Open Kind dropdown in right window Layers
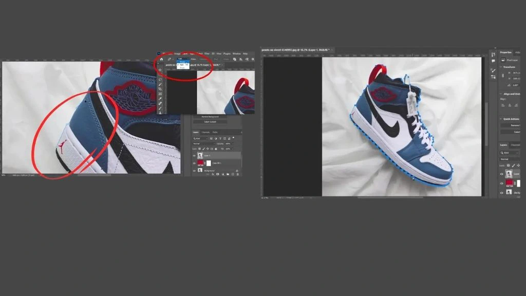The image size is (526, 296). pos(509,153)
